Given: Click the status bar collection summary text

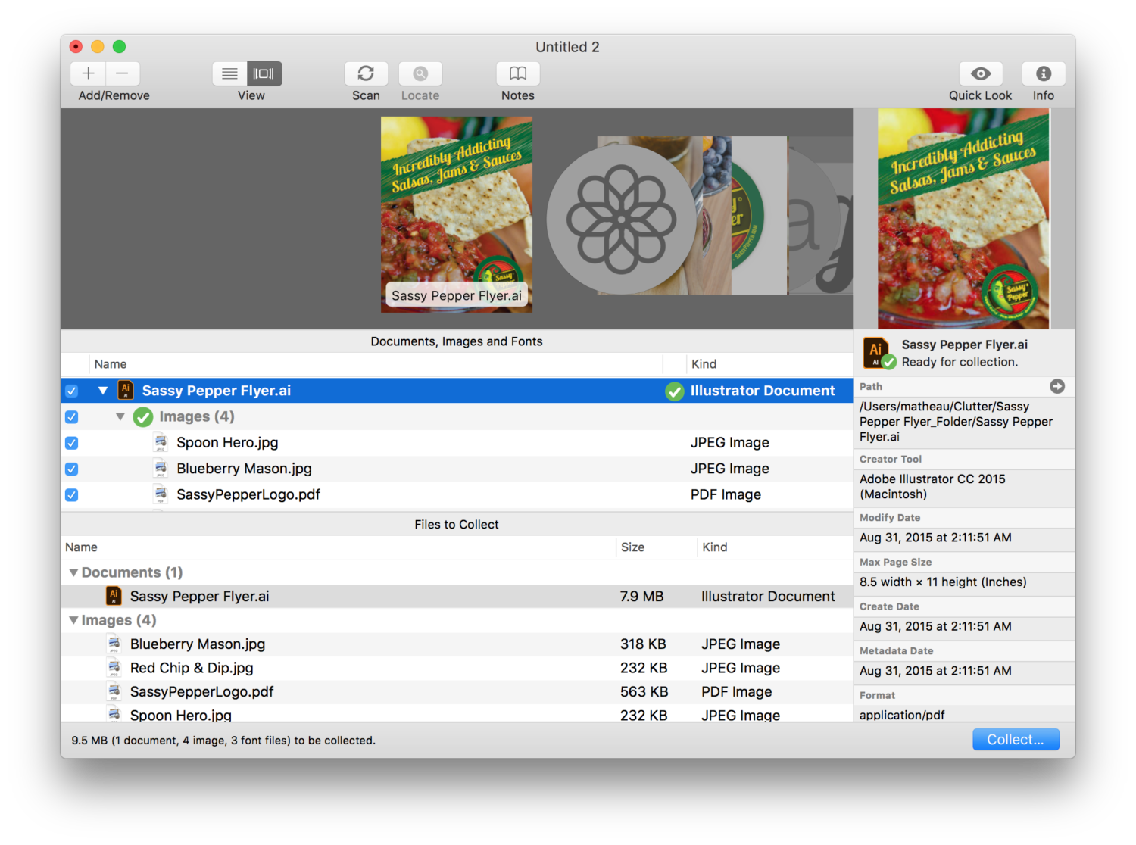Looking at the screenshot, I should pos(223,741).
